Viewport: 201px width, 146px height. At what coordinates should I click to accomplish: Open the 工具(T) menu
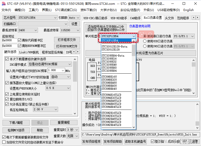(33, 10)
